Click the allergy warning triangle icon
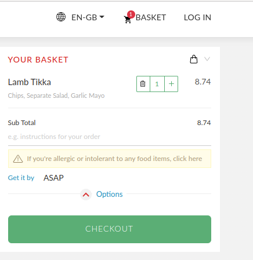Viewport: 253px width, 260px height. click(18, 159)
